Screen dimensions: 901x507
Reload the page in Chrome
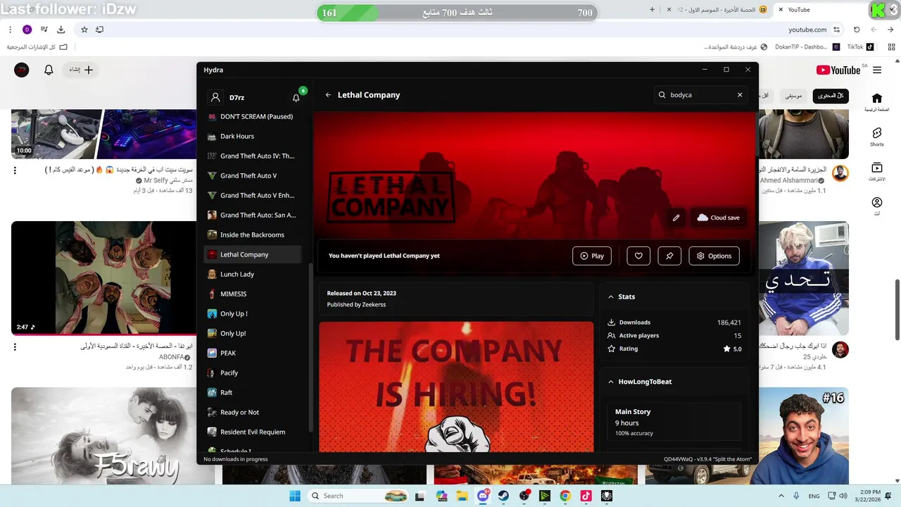(x=856, y=30)
